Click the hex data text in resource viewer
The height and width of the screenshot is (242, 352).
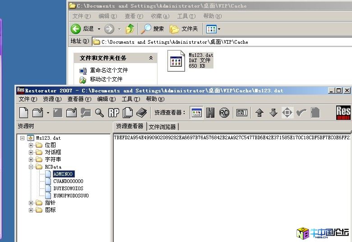click(x=232, y=137)
